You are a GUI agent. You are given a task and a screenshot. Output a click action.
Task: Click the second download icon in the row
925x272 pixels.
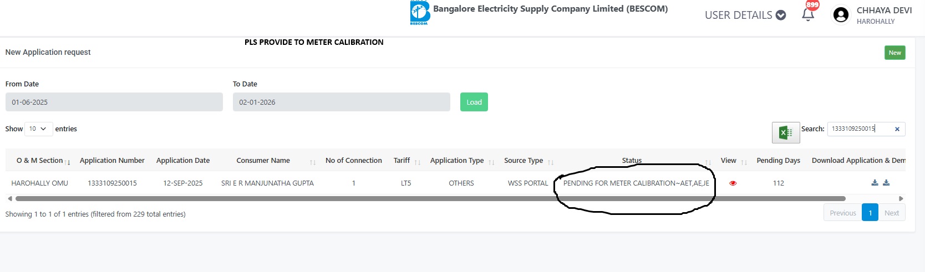[x=886, y=183]
